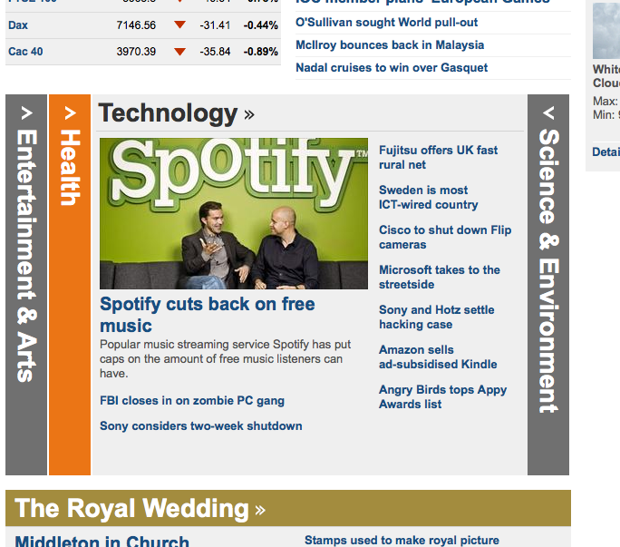Click the Cac 40 value 3970.39
This screenshot has height=547, width=620.
(x=136, y=52)
